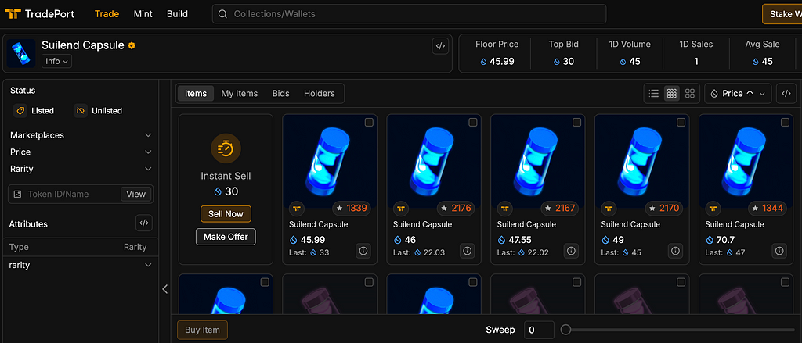Click the embed icon next to Attributes
802x343 pixels.
(x=144, y=223)
